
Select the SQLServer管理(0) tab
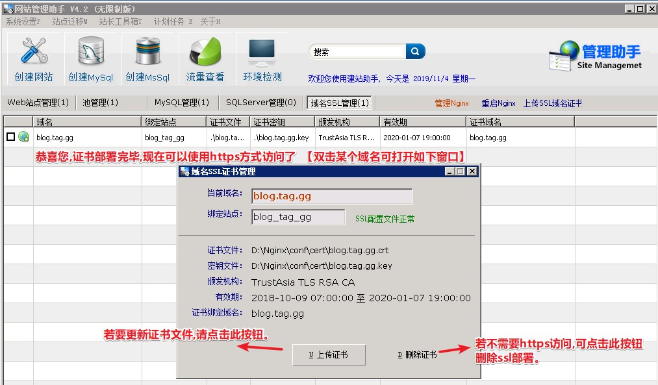point(261,103)
